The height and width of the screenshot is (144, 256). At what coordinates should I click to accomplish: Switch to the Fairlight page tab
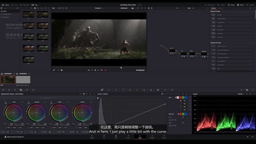pos(152,137)
